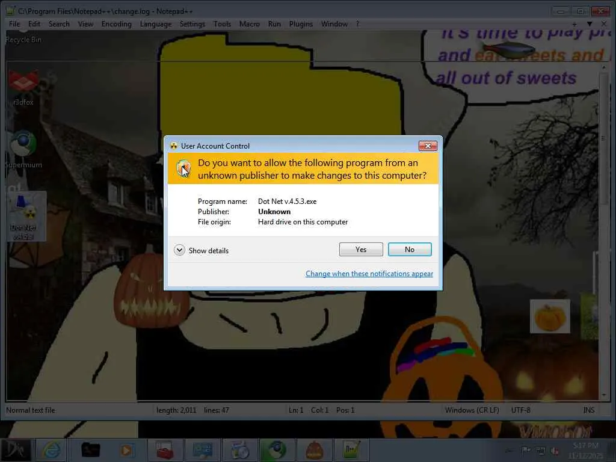Click the UAC shield icon in the yellow banner
The width and height of the screenshot is (616, 462).
click(x=183, y=169)
